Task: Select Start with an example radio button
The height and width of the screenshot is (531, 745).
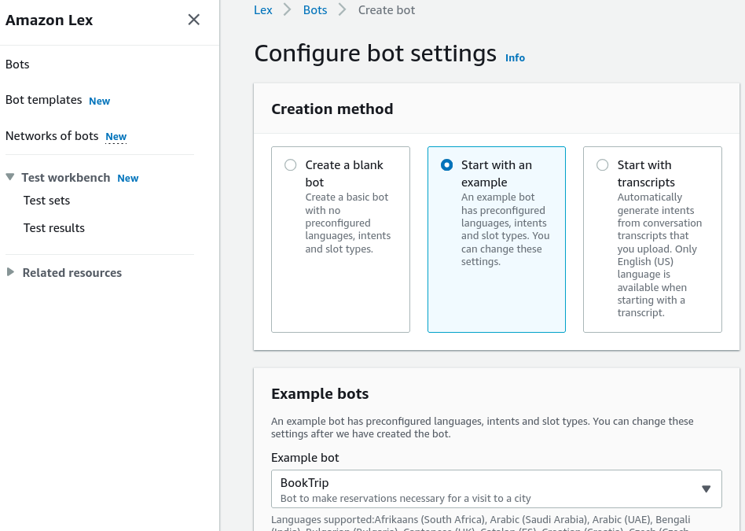Action: (446, 165)
